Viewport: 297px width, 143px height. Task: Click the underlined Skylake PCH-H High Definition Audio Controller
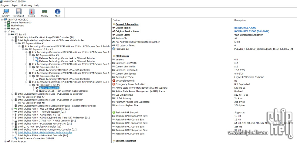[45, 133]
